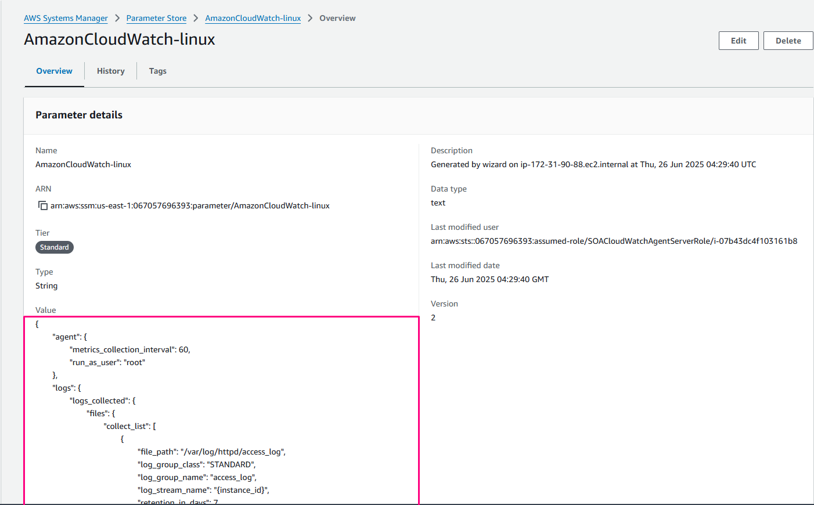Click the Overview breadcrumb text

point(337,18)
